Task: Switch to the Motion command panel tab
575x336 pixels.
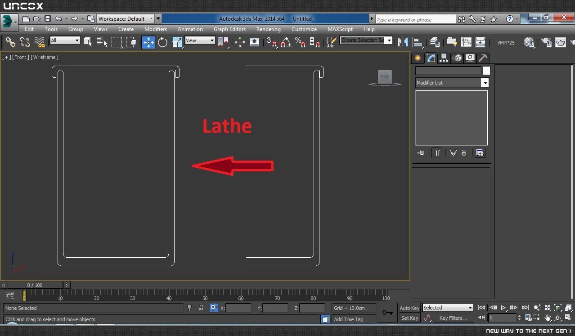Action: point(457,58)
